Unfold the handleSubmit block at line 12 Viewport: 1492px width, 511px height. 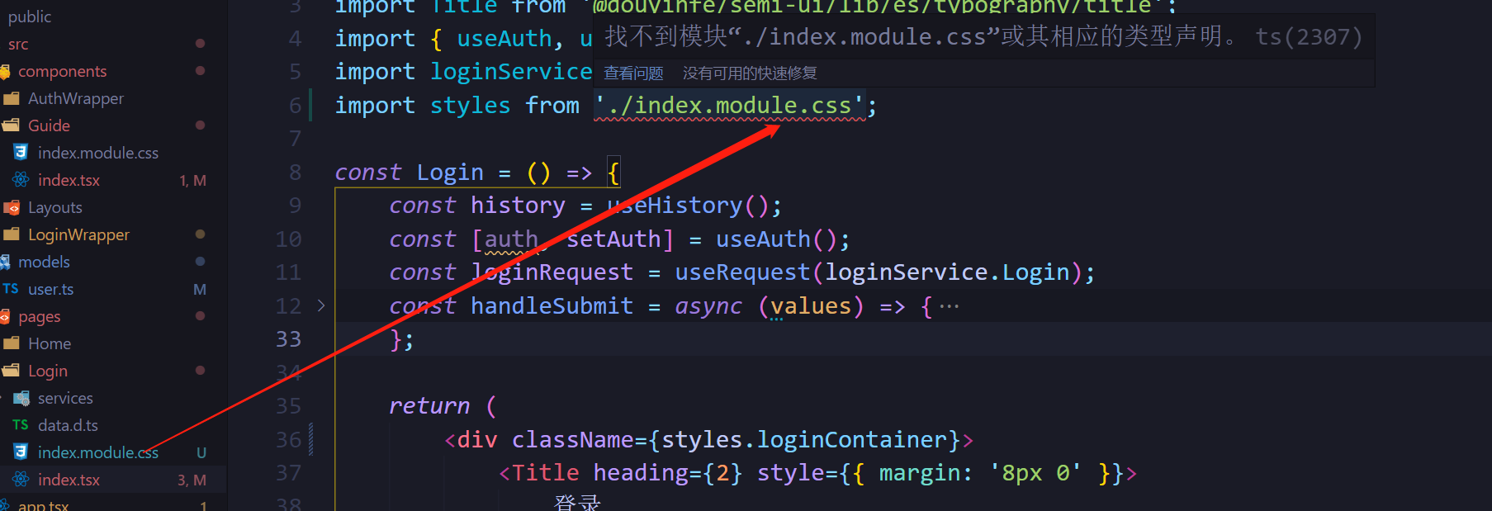point(321,305)
